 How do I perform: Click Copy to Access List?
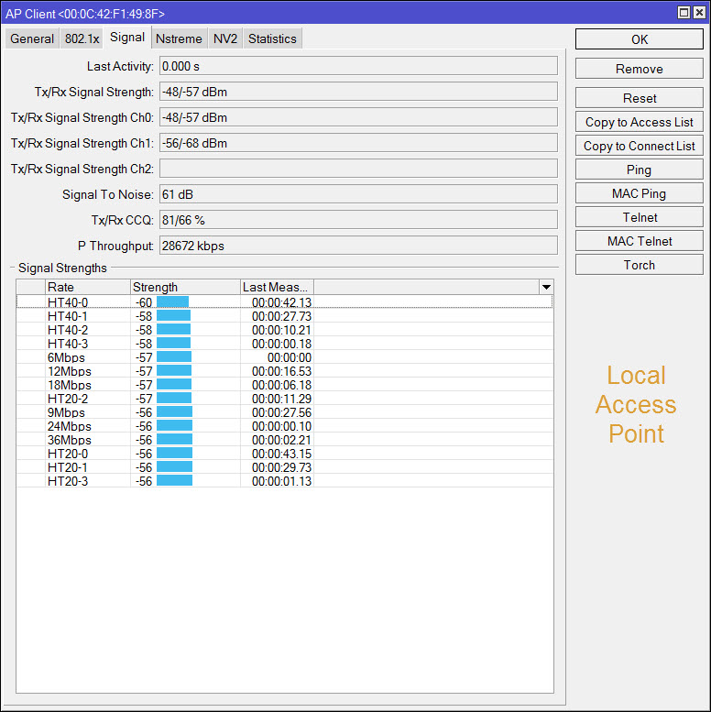[x=640, y=122]
